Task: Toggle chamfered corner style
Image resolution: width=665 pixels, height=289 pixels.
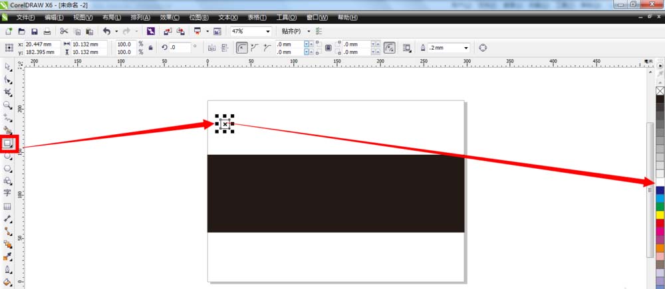Action: [x=267, y=48]
